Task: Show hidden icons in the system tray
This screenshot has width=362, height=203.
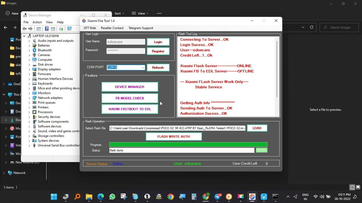Action: (288, 197)
